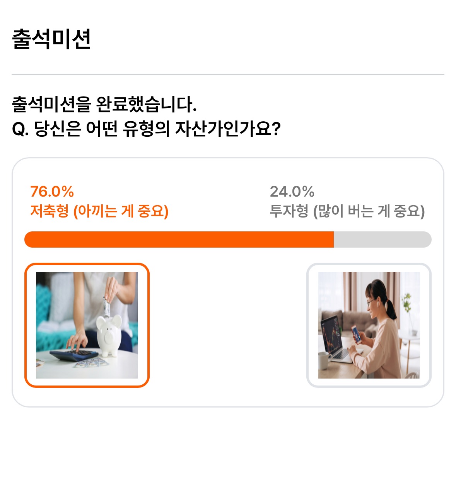The height and width of the screenshot is (479, 456).
Task: Click the 출석미션 page title
Action: [x=51, y=39]
